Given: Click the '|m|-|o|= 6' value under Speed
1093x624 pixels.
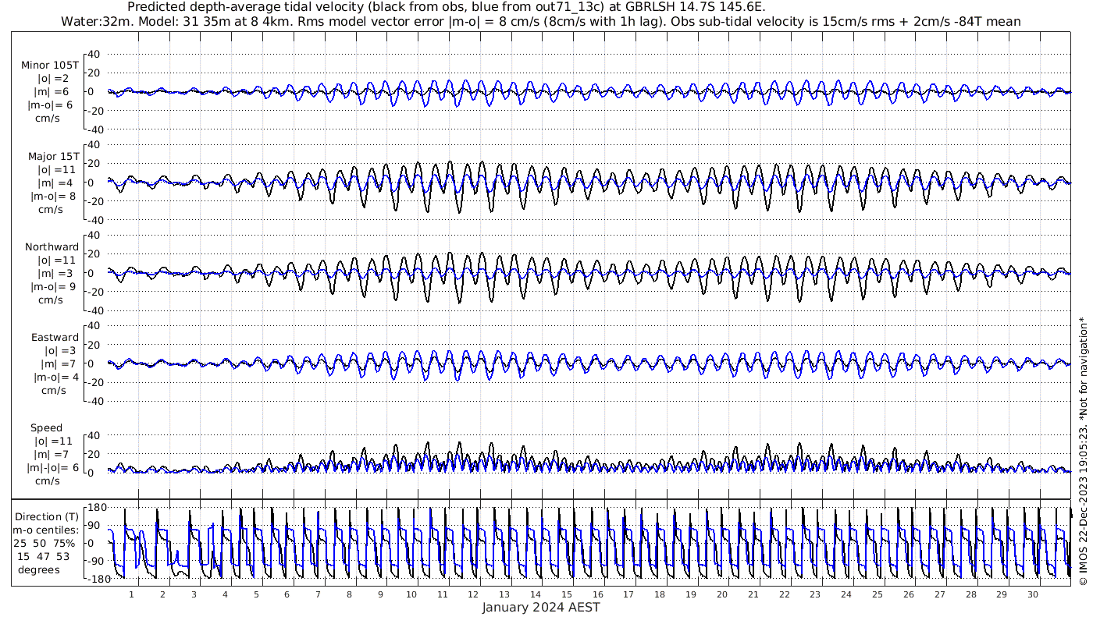Looking at the screenshot, I should (x=53, y=467).
